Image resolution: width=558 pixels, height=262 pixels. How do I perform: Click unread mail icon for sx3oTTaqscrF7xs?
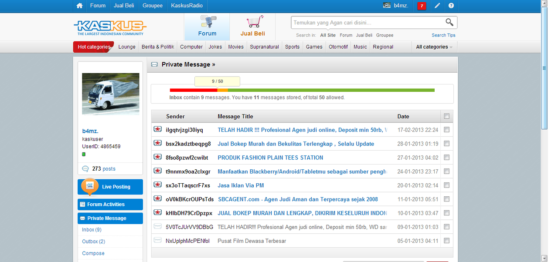pos(158,185)
